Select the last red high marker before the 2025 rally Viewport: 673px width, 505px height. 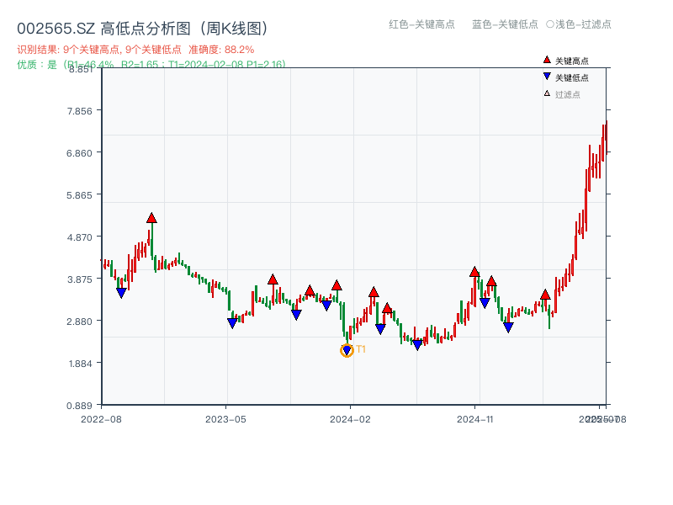tap(545, 295)
